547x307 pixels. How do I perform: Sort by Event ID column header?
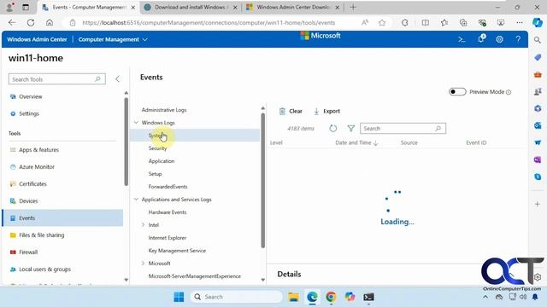click(x=476, y=142)
